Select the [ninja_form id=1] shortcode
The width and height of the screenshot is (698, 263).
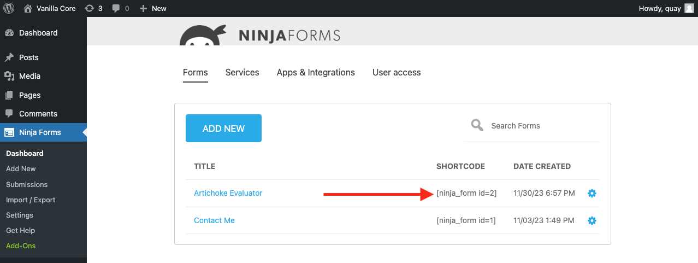466,220
